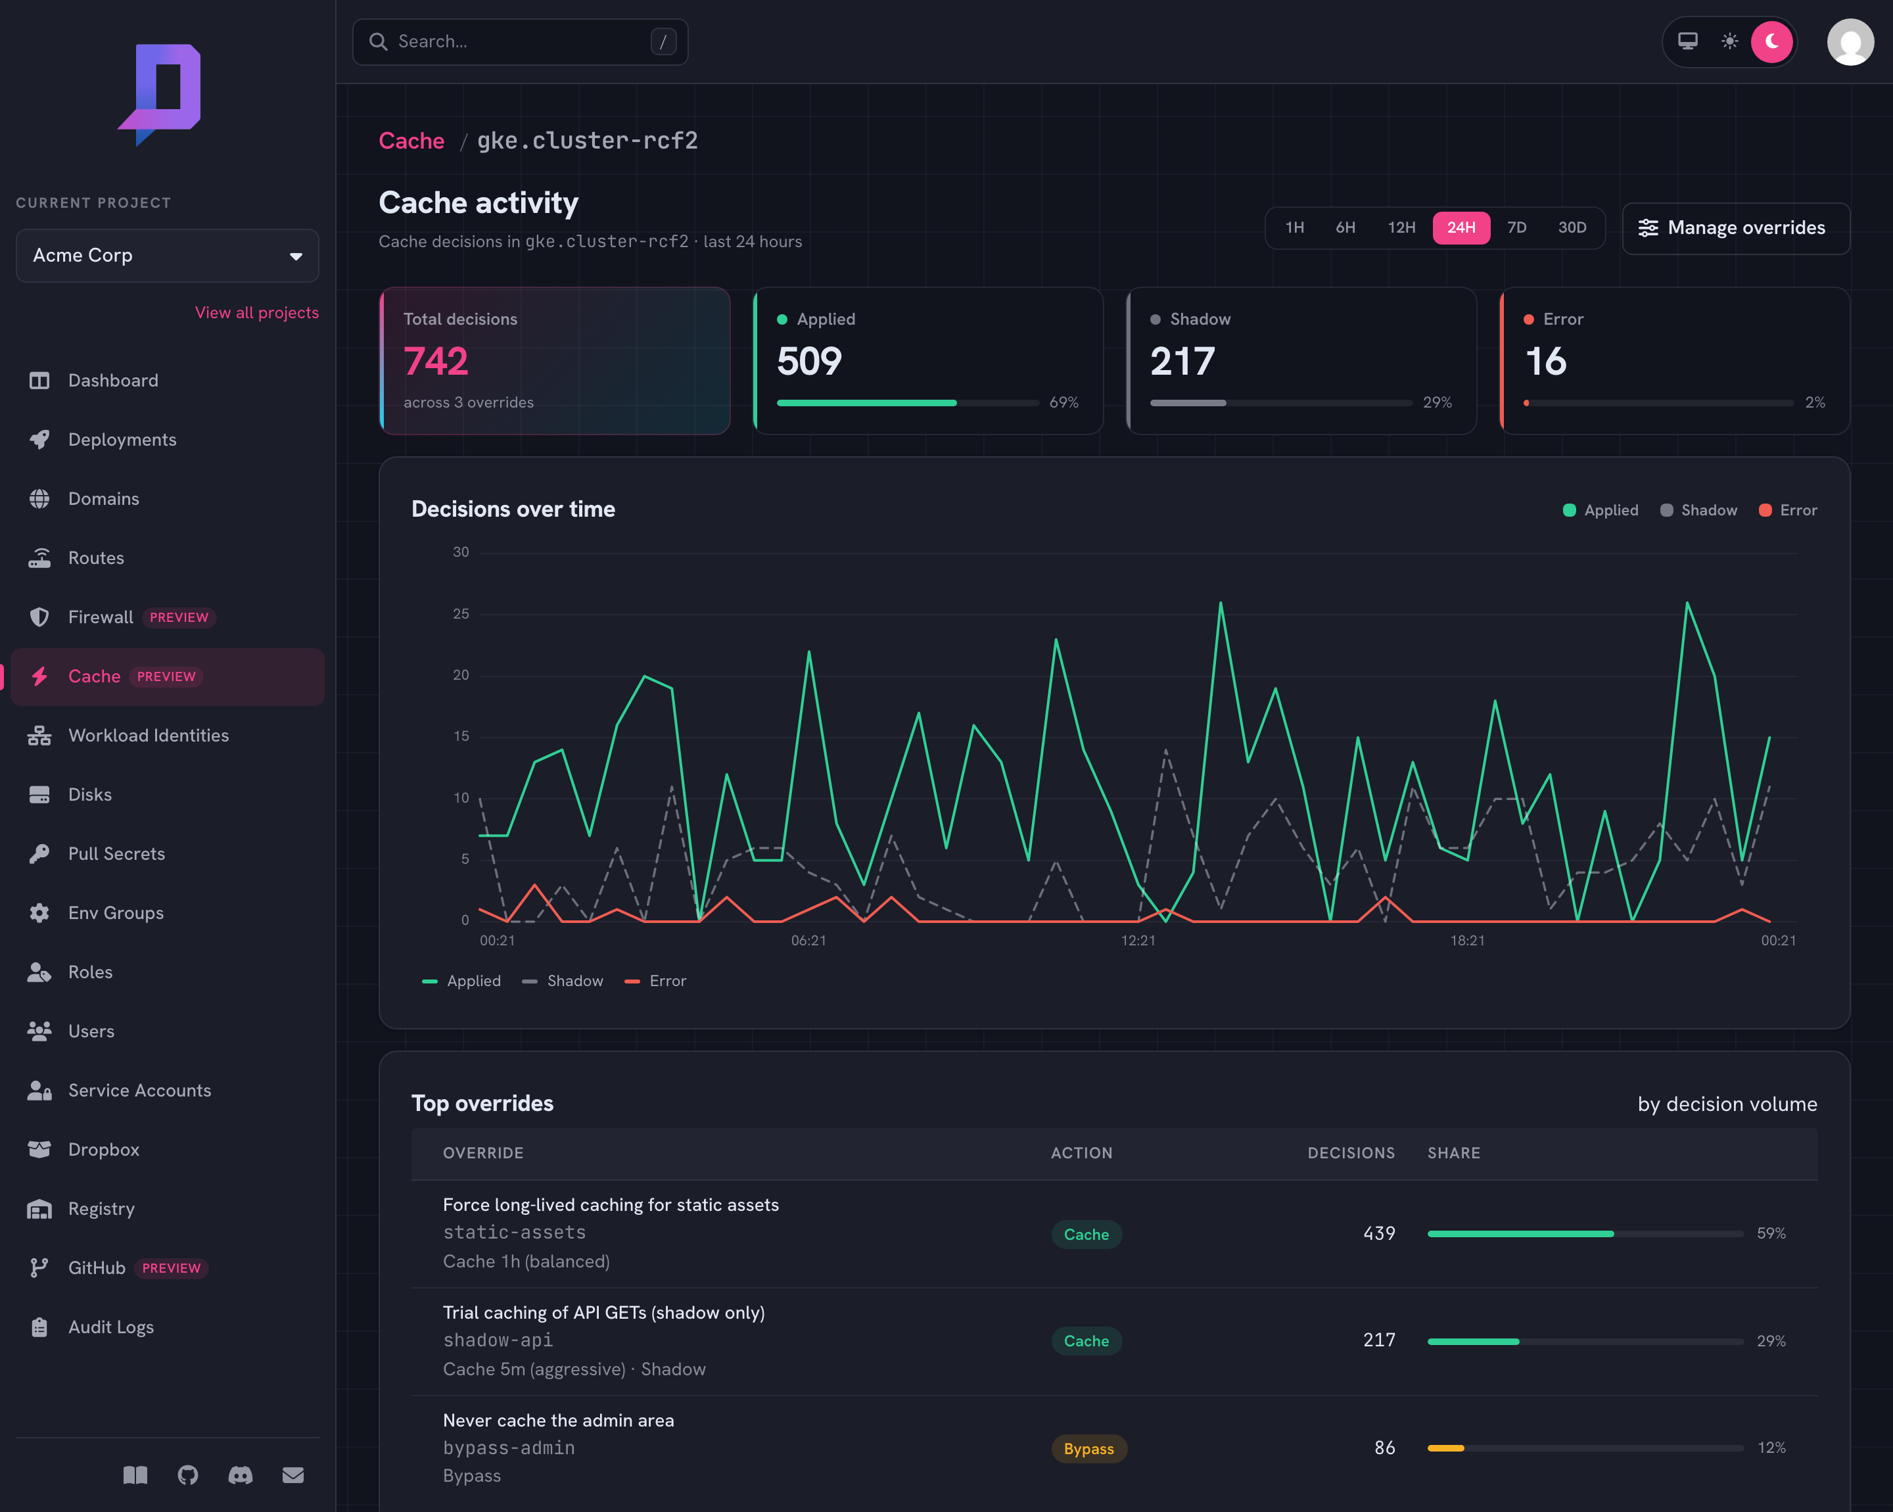Image resolution: width=1893 pixels, height=1512 pixels.
Task: Toggle Applied in bottom chart legend
Action: [462, 981]
